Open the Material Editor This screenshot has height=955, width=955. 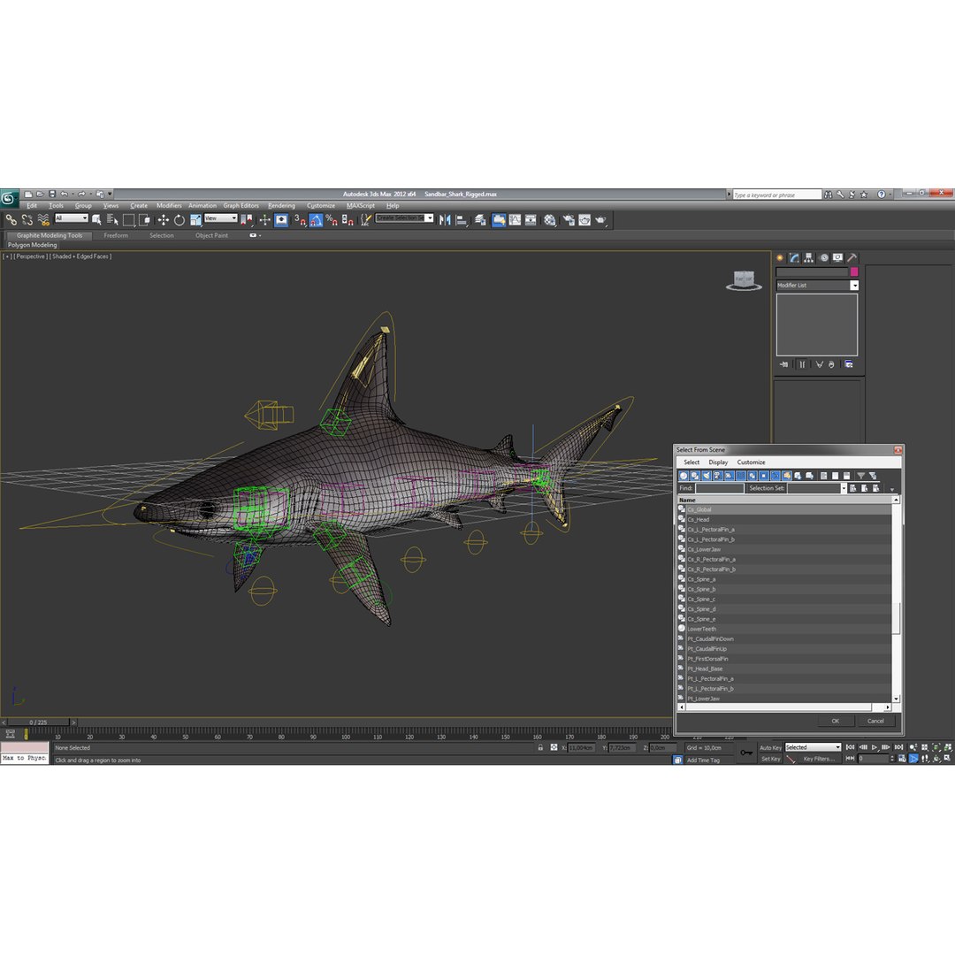pyautogui.click(x=549, y=220)
